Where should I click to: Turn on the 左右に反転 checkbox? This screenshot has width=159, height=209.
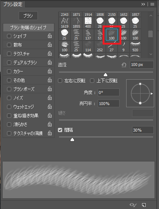coord(60,81)
